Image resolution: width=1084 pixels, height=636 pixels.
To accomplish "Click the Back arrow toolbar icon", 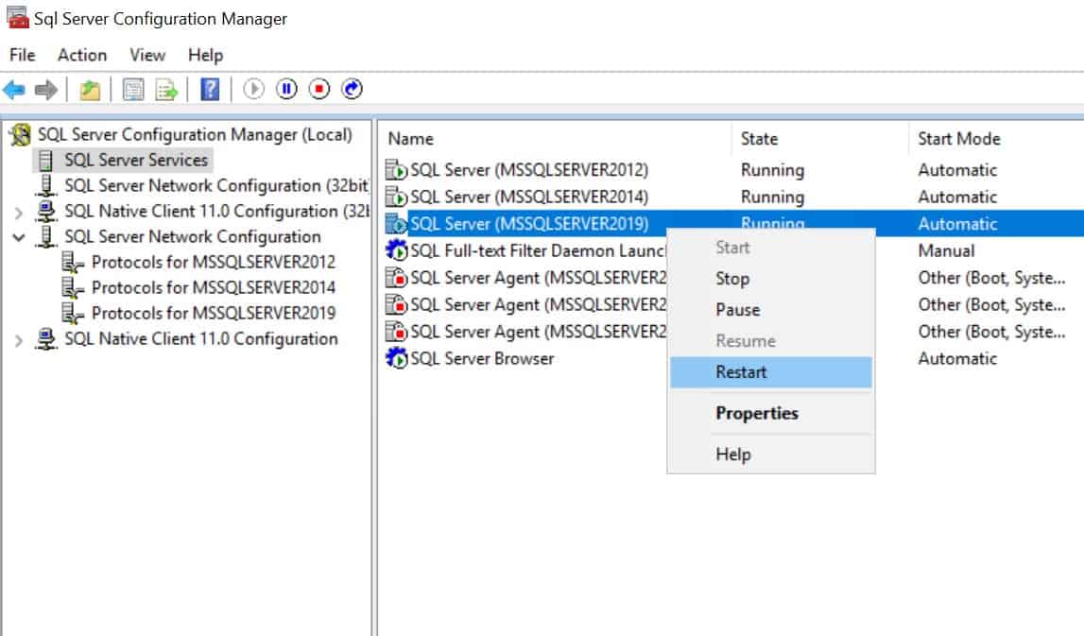I will click(x=14, y=89).
